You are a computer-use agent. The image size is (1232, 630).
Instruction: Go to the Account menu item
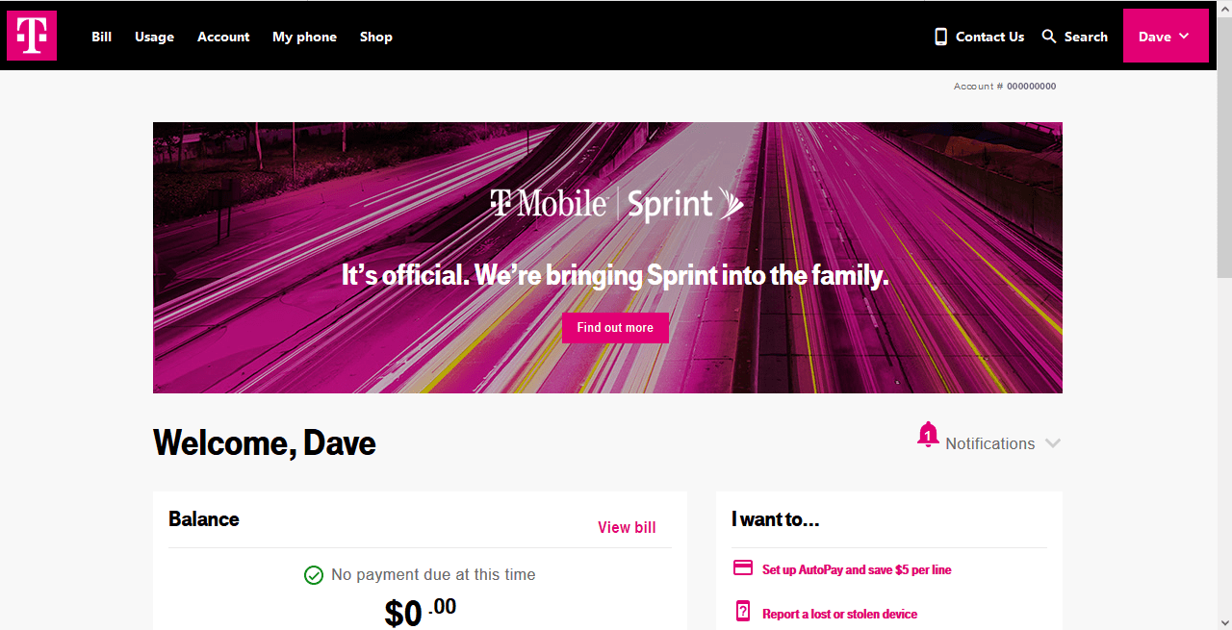(223, 37)
